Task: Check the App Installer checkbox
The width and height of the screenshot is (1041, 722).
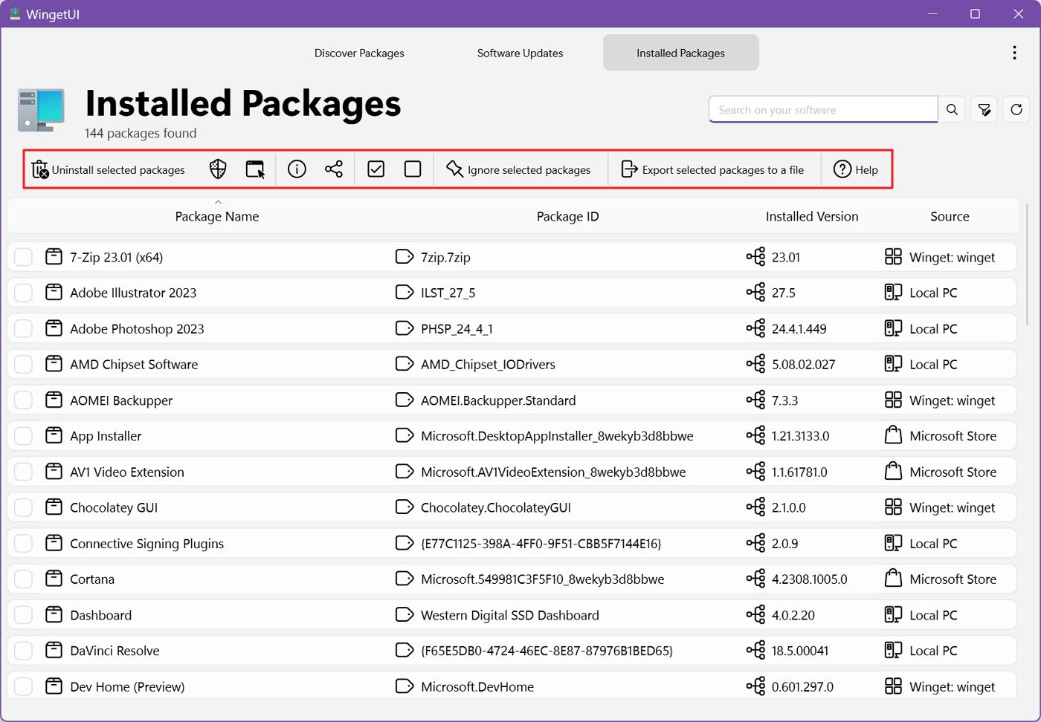Action: point(24,436)
